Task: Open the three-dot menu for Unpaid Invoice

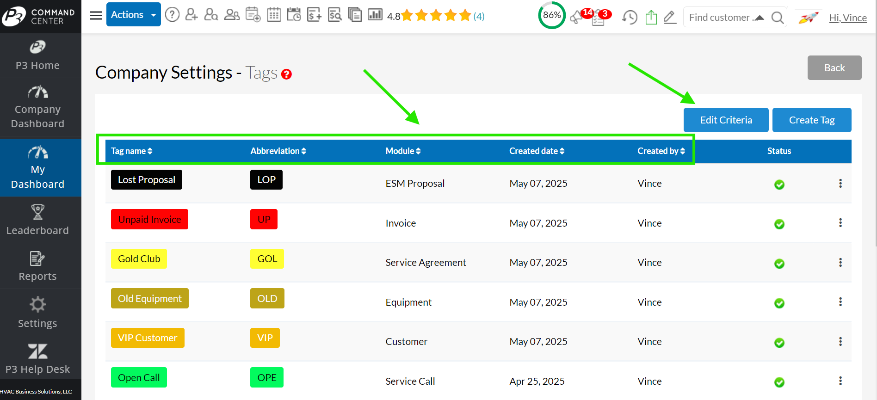Action: [x=840, y=223]
